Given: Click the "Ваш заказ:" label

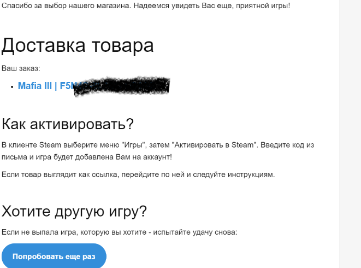Looking at the screenshot, I should coord(21,68).
